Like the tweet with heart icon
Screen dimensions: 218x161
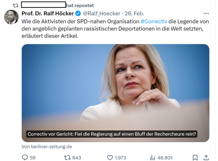110,158
